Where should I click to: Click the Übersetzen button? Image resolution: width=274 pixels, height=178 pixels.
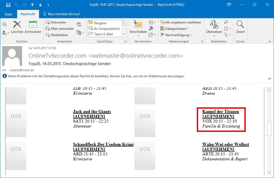(214, 28)
